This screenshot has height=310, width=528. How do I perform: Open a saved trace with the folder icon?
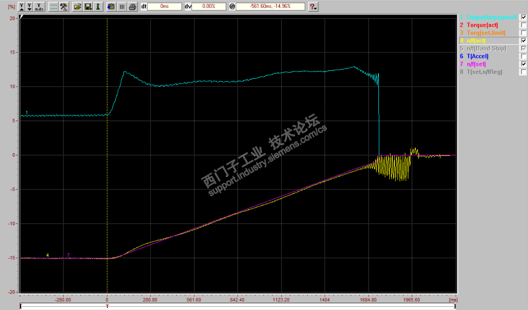(x=77, y=7)
